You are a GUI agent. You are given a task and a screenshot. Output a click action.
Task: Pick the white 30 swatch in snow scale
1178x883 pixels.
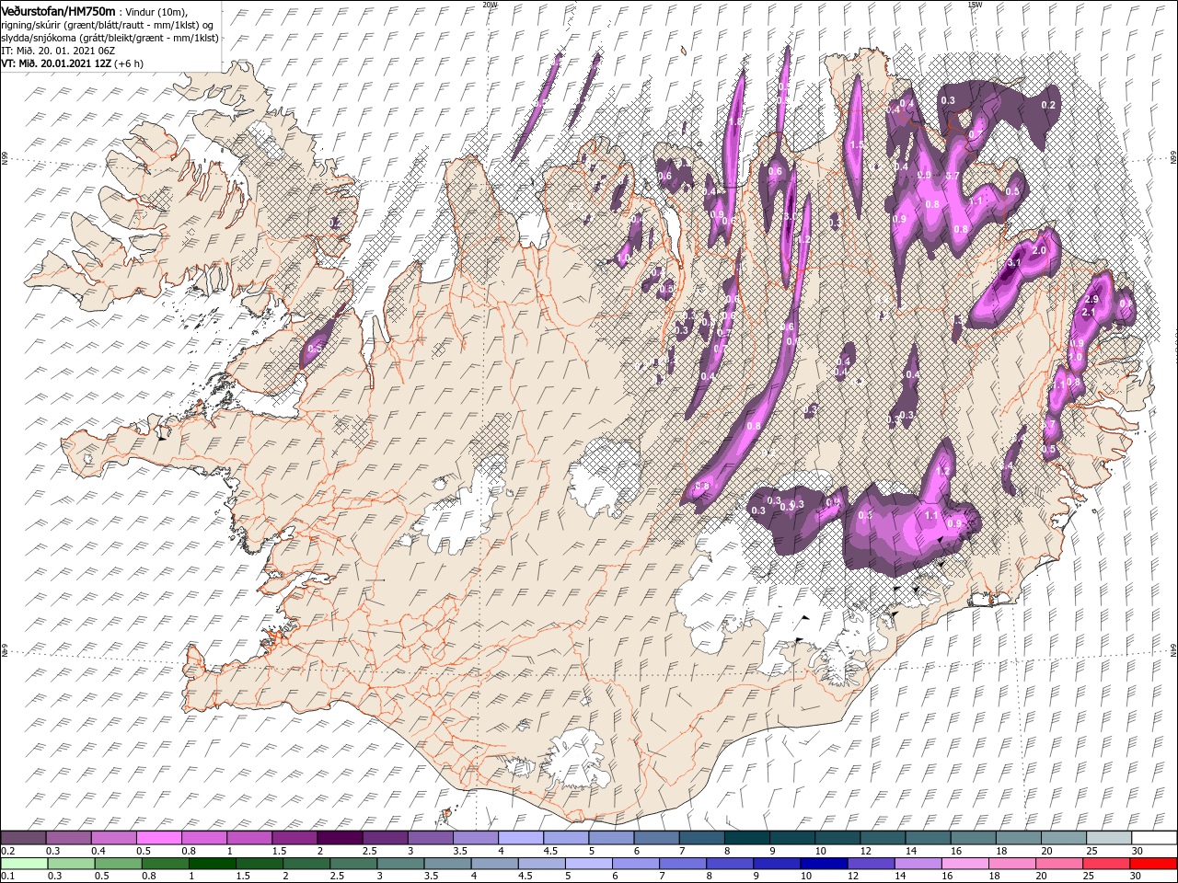1154,837
